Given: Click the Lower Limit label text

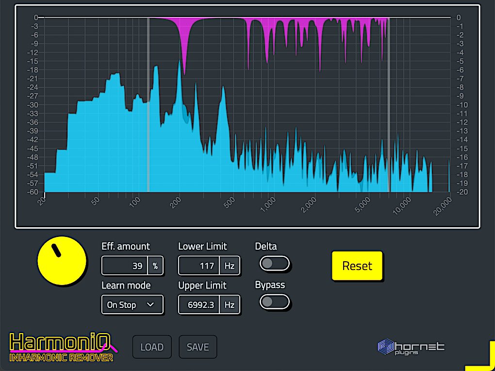Looking at the screenshot, I should point(203,246).
